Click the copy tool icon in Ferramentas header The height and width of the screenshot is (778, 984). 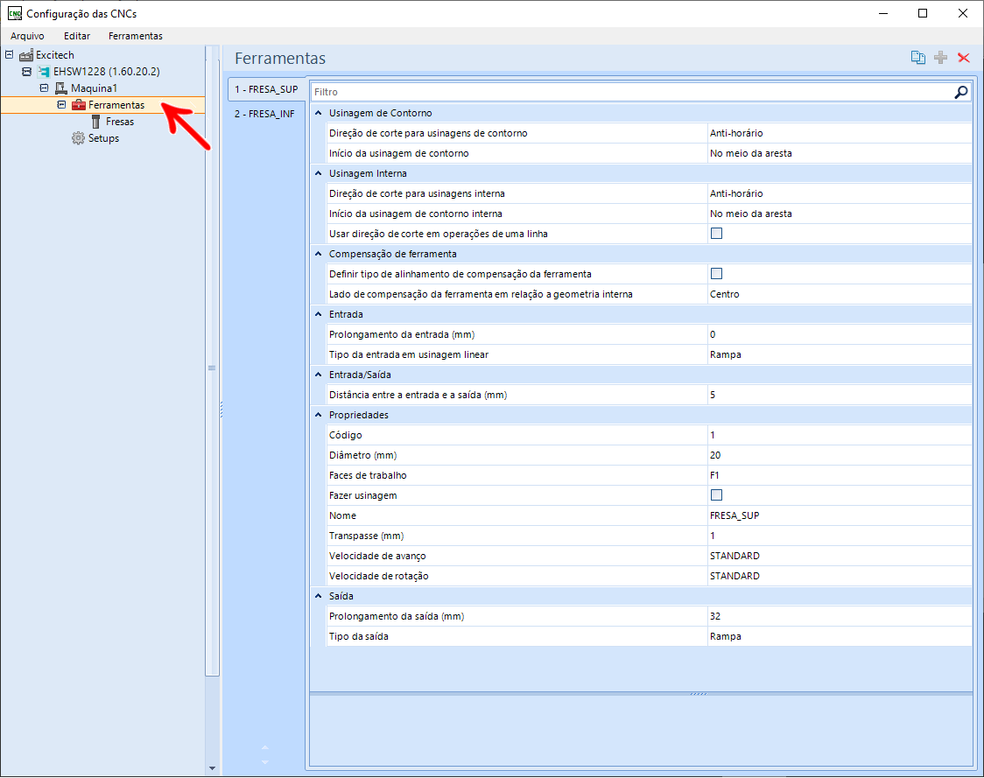[x=918, y=58]
